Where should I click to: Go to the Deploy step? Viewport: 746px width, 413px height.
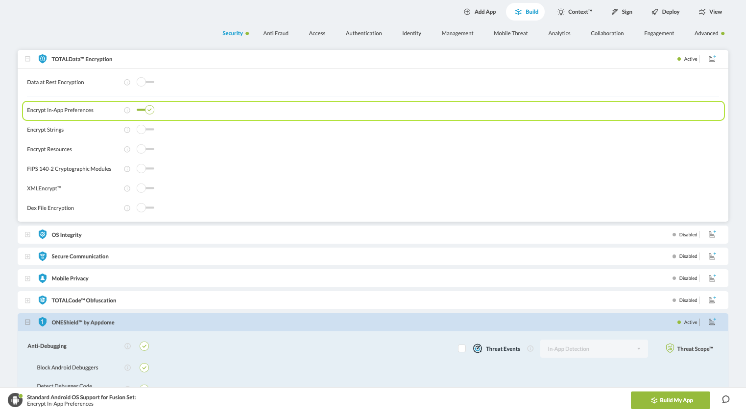pos(665,12)
